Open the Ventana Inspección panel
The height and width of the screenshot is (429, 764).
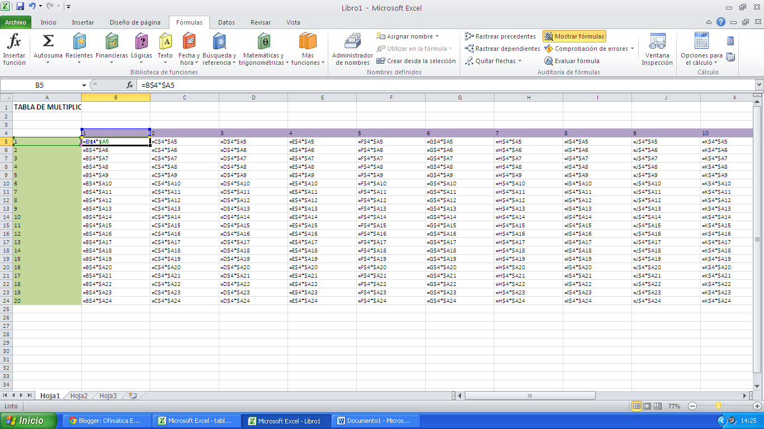[x=657, y=49]
